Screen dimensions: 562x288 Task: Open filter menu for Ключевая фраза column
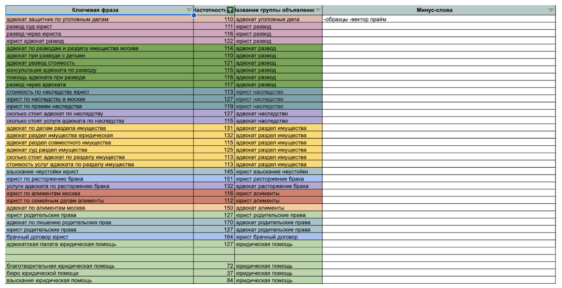[x=189, y=10]
